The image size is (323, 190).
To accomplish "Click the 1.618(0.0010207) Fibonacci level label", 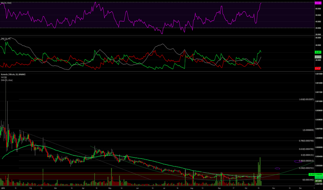I will (x=306, y=99).
